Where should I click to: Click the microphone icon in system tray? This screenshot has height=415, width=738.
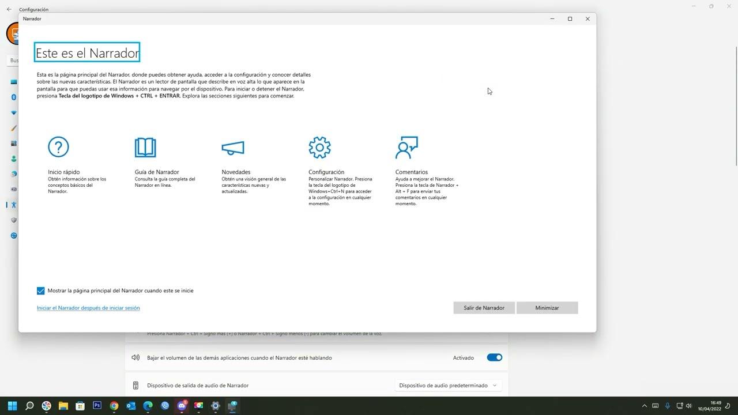click(668, 406)
